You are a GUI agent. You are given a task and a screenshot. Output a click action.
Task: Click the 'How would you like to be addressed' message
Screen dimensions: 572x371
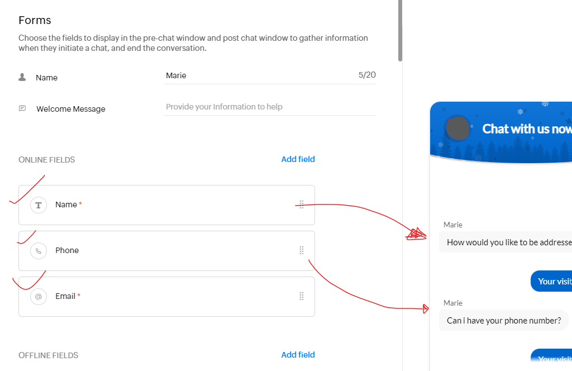coord(506,242)
